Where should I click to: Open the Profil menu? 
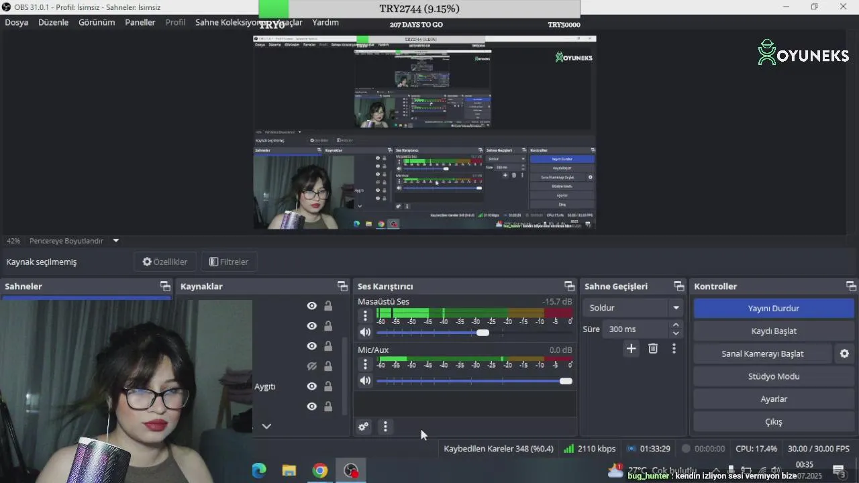tap(175, 22)
